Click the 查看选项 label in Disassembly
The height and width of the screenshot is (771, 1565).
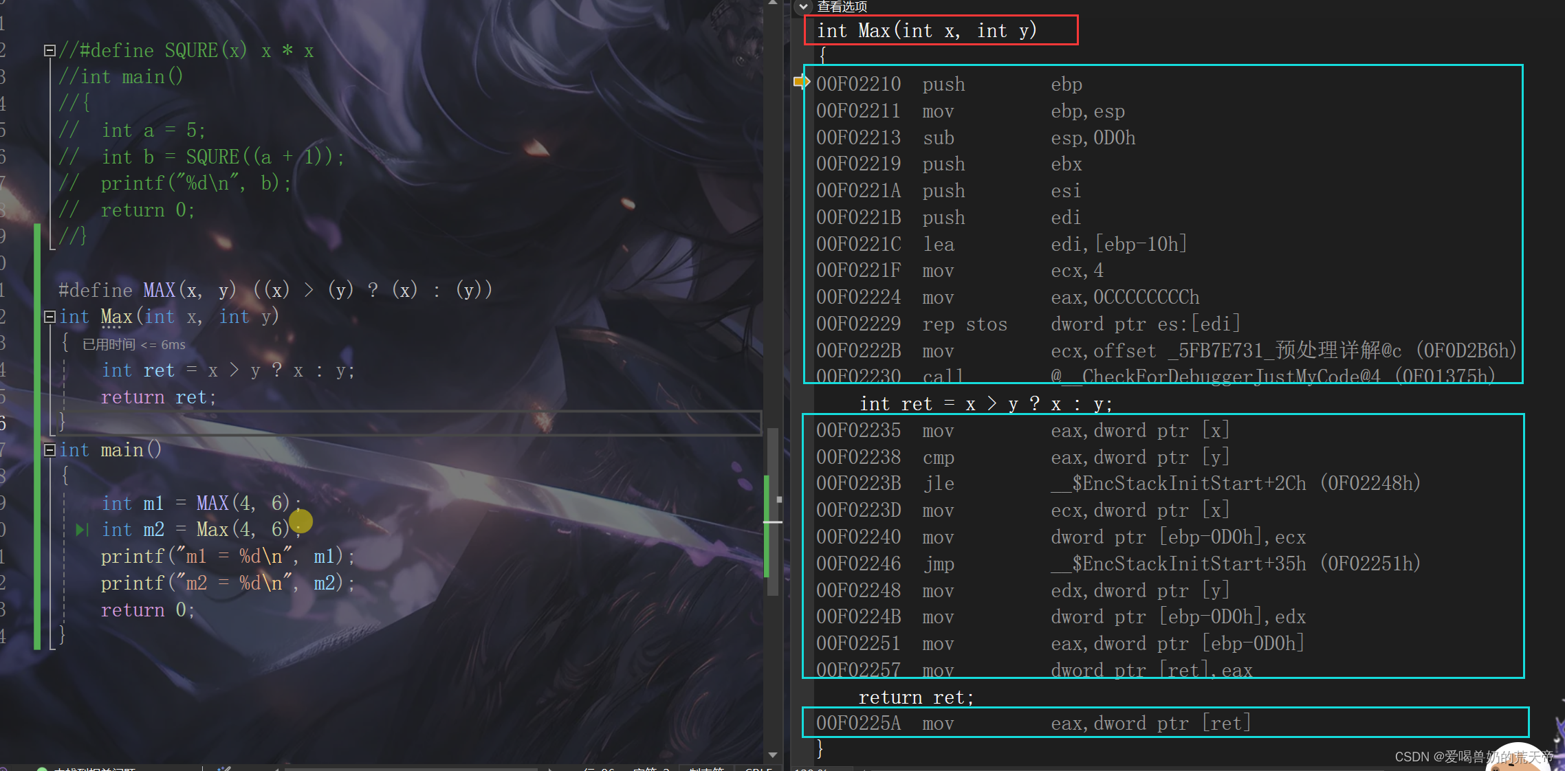coord(842,6)
